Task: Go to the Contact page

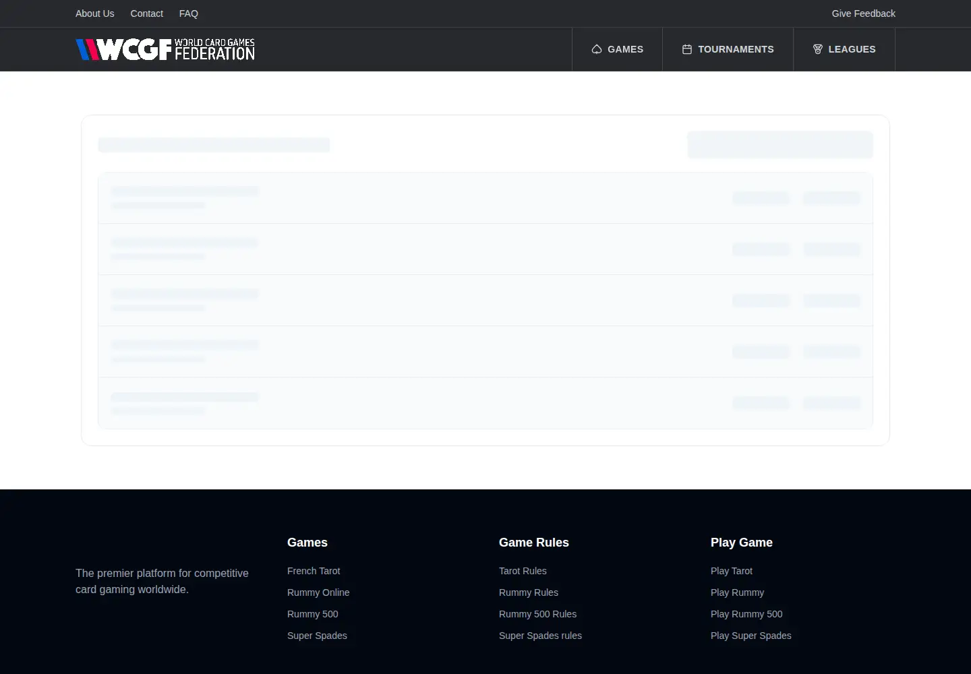Action: click(x=146, y=13)
